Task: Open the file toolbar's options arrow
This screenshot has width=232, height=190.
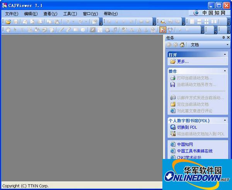Action: [x=101, y=22]
